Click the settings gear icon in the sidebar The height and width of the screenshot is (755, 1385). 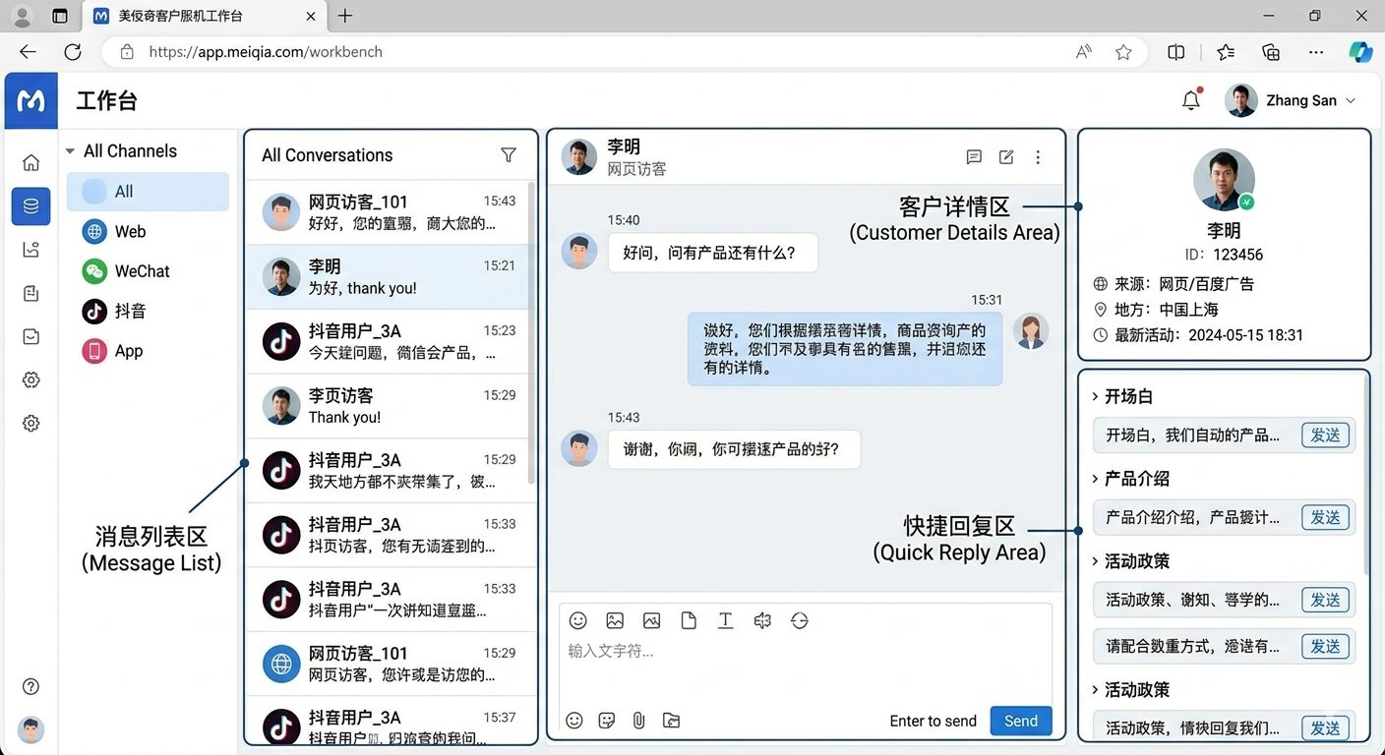pos(30,379)
